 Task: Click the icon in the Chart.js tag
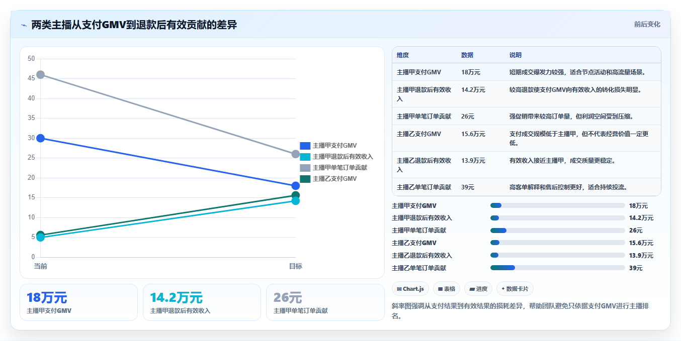coord(399,289)
